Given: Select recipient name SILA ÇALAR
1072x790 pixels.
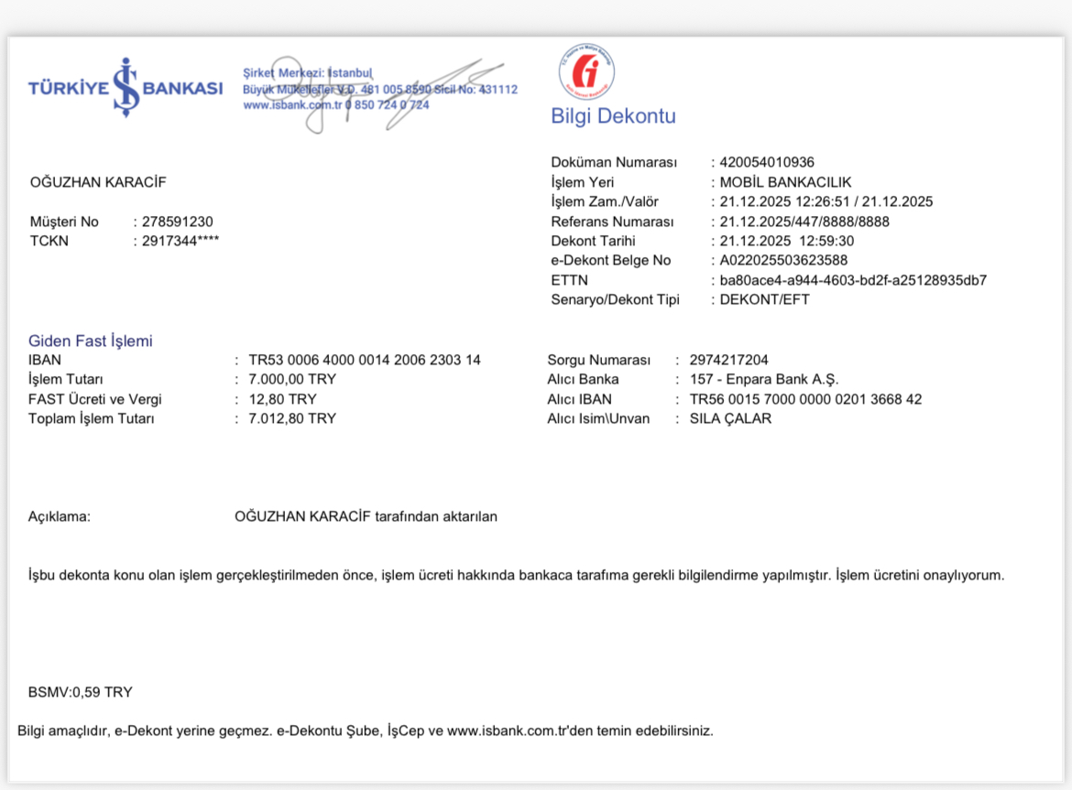Looking at the screenshot, I should (x=730, y=418).
